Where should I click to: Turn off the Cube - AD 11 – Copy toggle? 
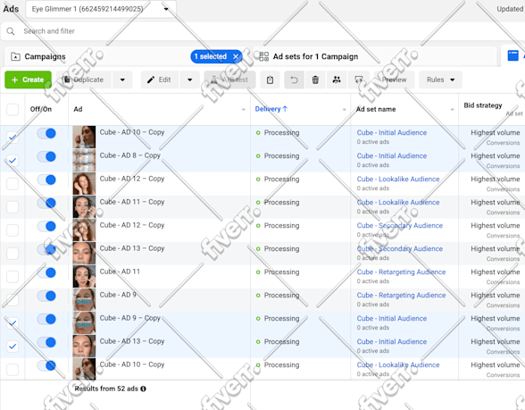(46, 203)
